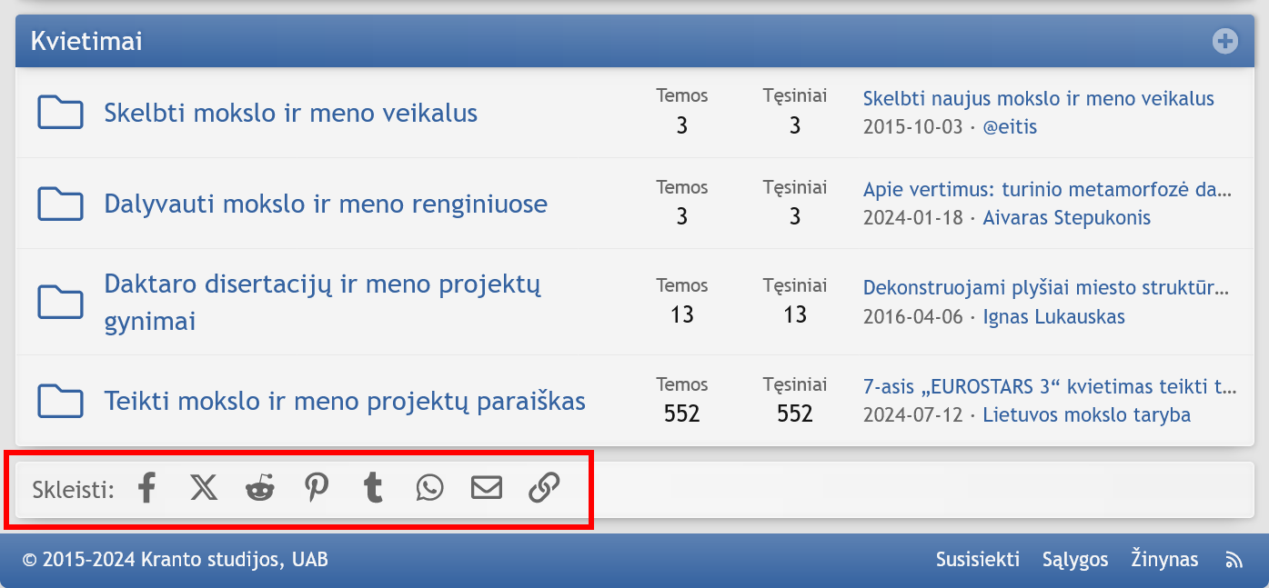1269x588 pixels.
Task: Click Tęsiniai count 552
Action: pyautogui.click(x=795, y=414)
